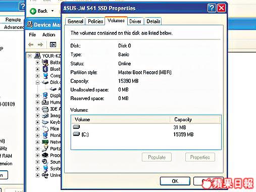Image resolution: width=256 pixels, height=192 pixels.
Task: Expand the Network adapters node
Action: pos(37,142)
